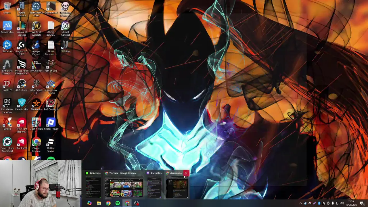Open the Bluetooth tray icon
368x207 pixels.
(x=319, y=203)
